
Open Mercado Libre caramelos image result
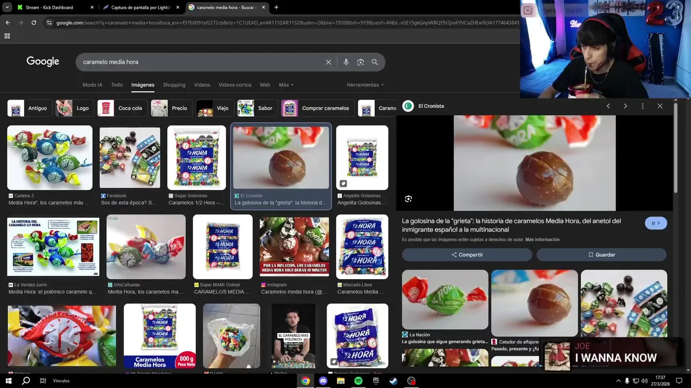click(362, 247)
